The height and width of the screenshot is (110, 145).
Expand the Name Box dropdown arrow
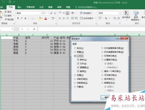[x=12, y=29]
